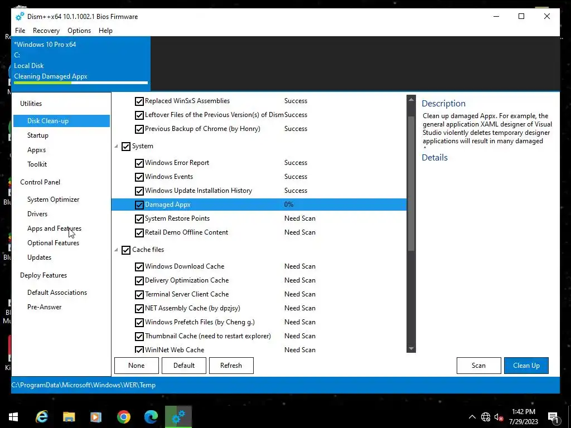
Task: Click the None button
Action: click(137, 366)
